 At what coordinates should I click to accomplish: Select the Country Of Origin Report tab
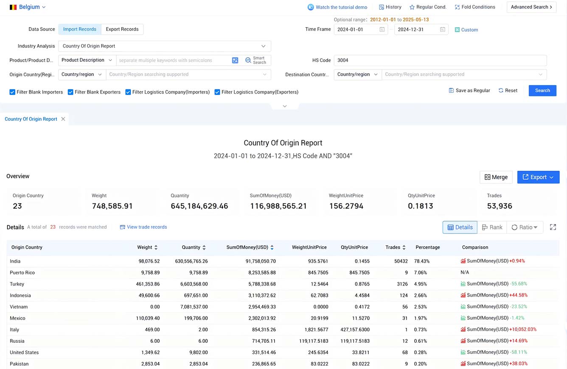[31, 119]
